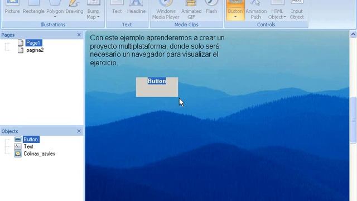Close the Objects panel
Screen dimensions: 357x201
coord(79,131)
